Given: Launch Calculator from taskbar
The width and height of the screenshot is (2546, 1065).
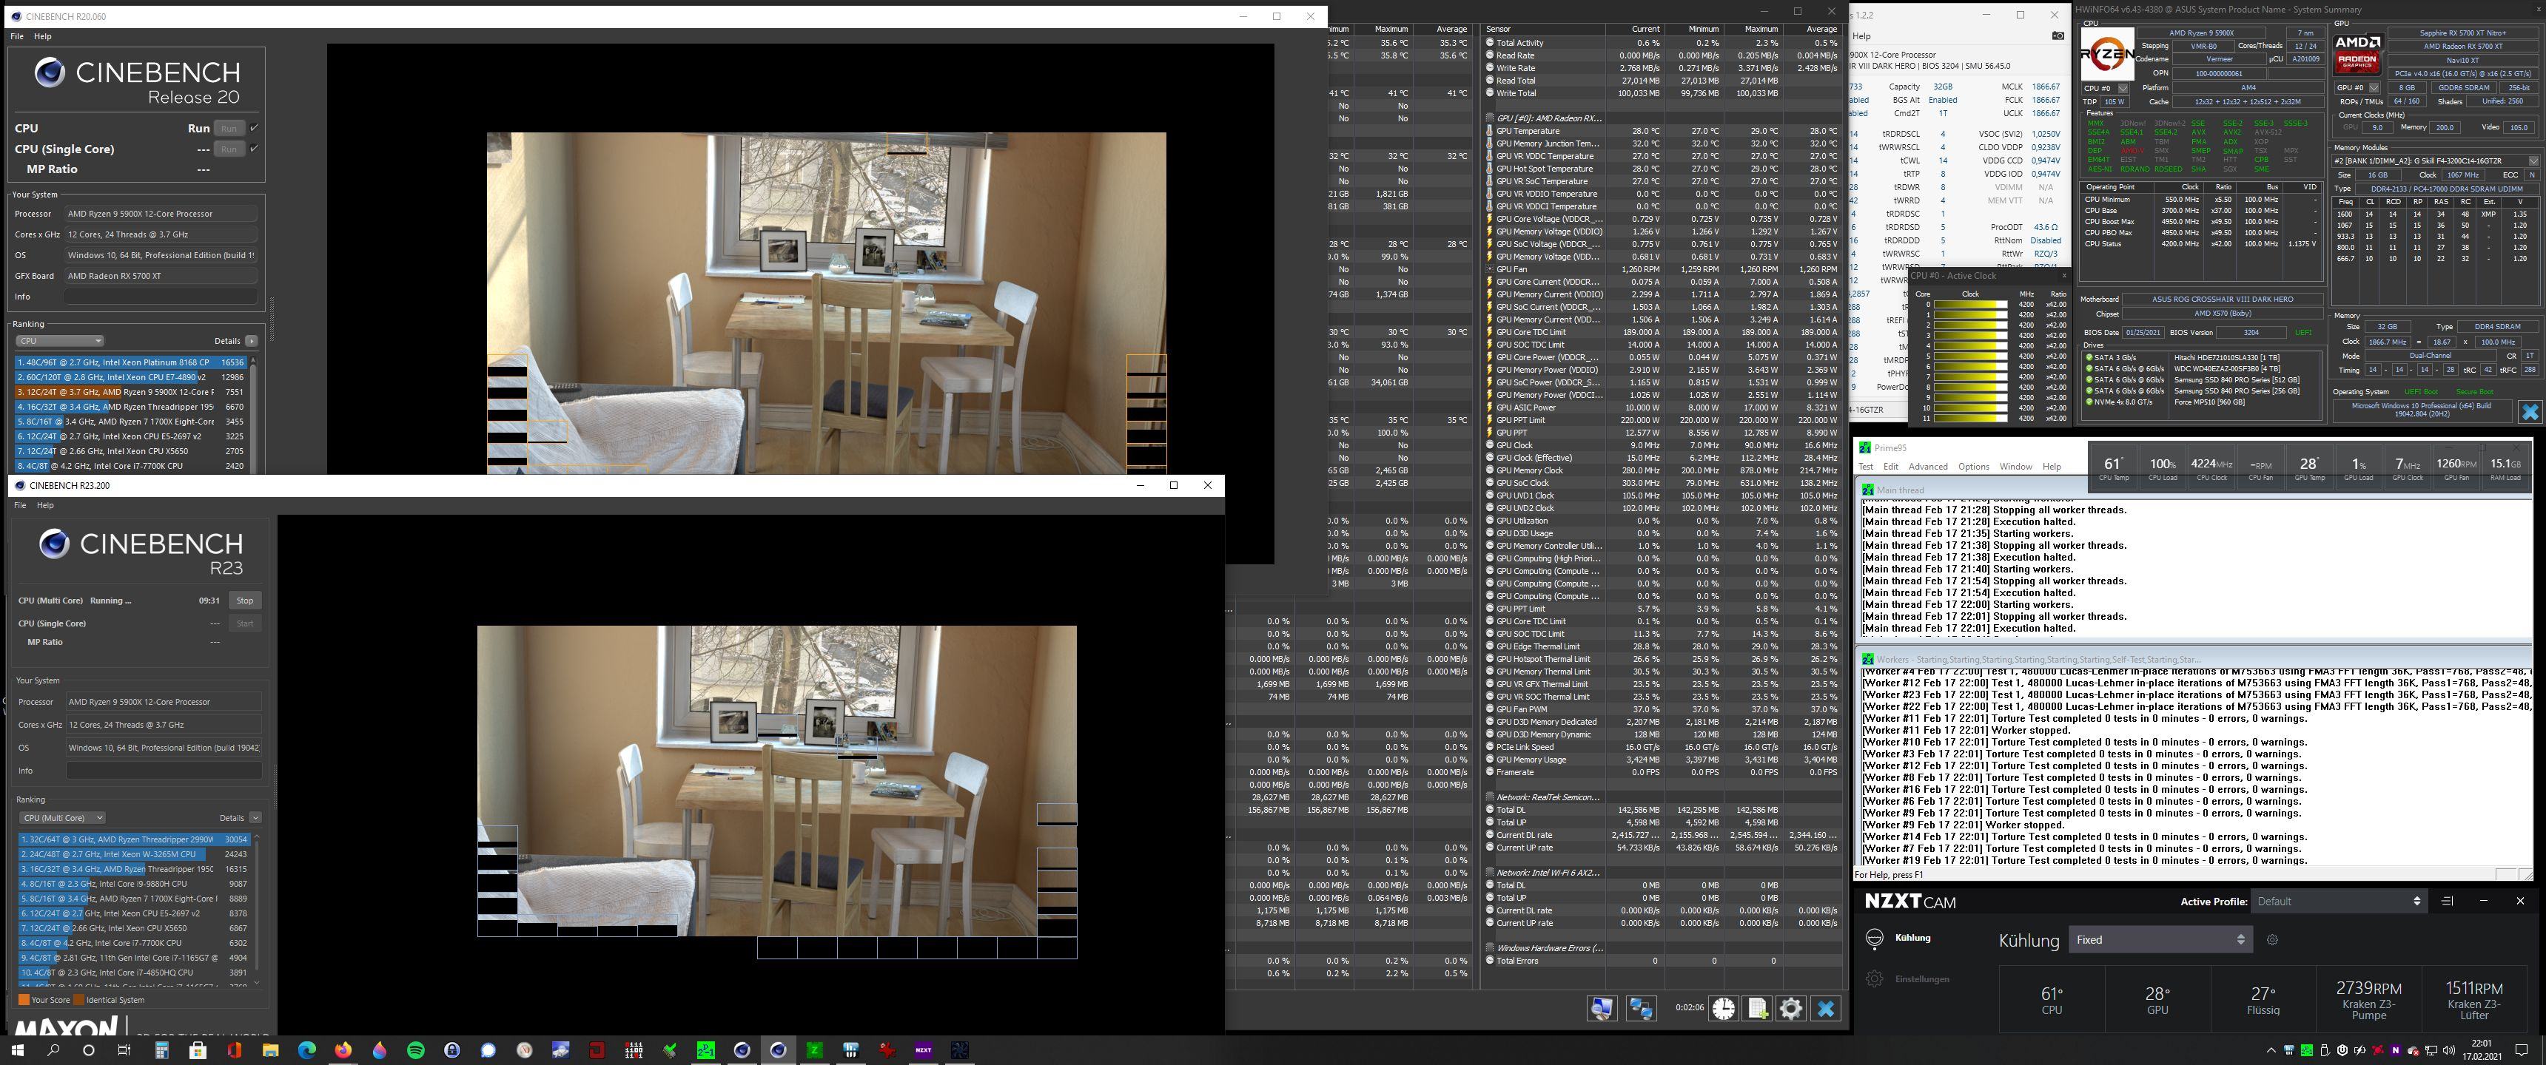Looking at the screenshot, I should (161, 1050).
